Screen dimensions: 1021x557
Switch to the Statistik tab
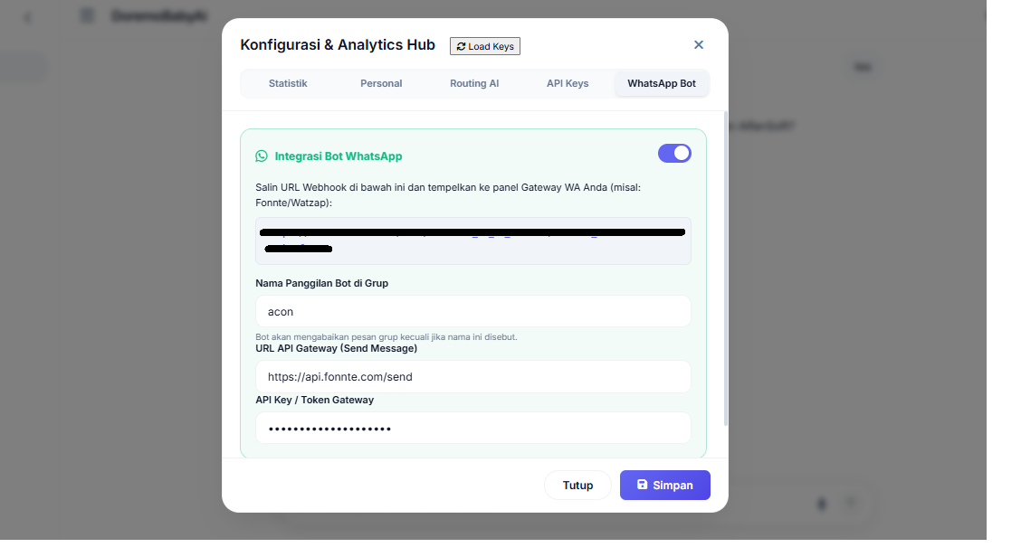tap(288, 83)
